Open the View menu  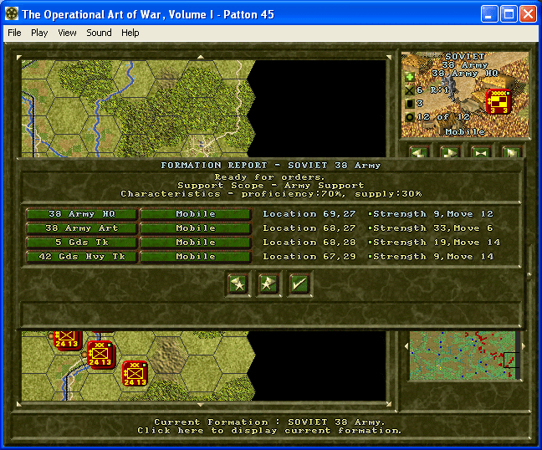point(67,33)
